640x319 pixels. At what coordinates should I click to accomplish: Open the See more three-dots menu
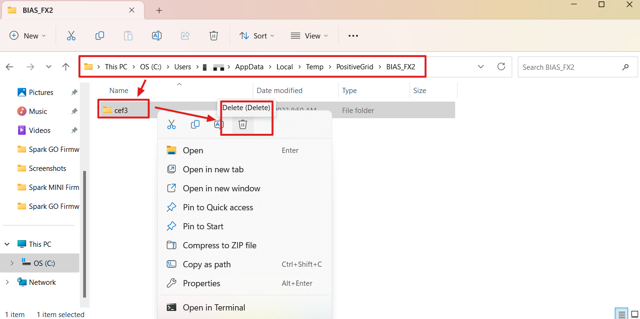pyautogui.click(x=353, y=36)
